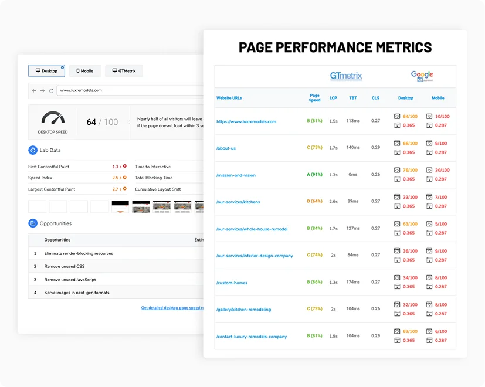The height and width of the screenshot is (387, 485).
Task: Click the Google PageSpeed logo
Action: [x=422, y=76]
